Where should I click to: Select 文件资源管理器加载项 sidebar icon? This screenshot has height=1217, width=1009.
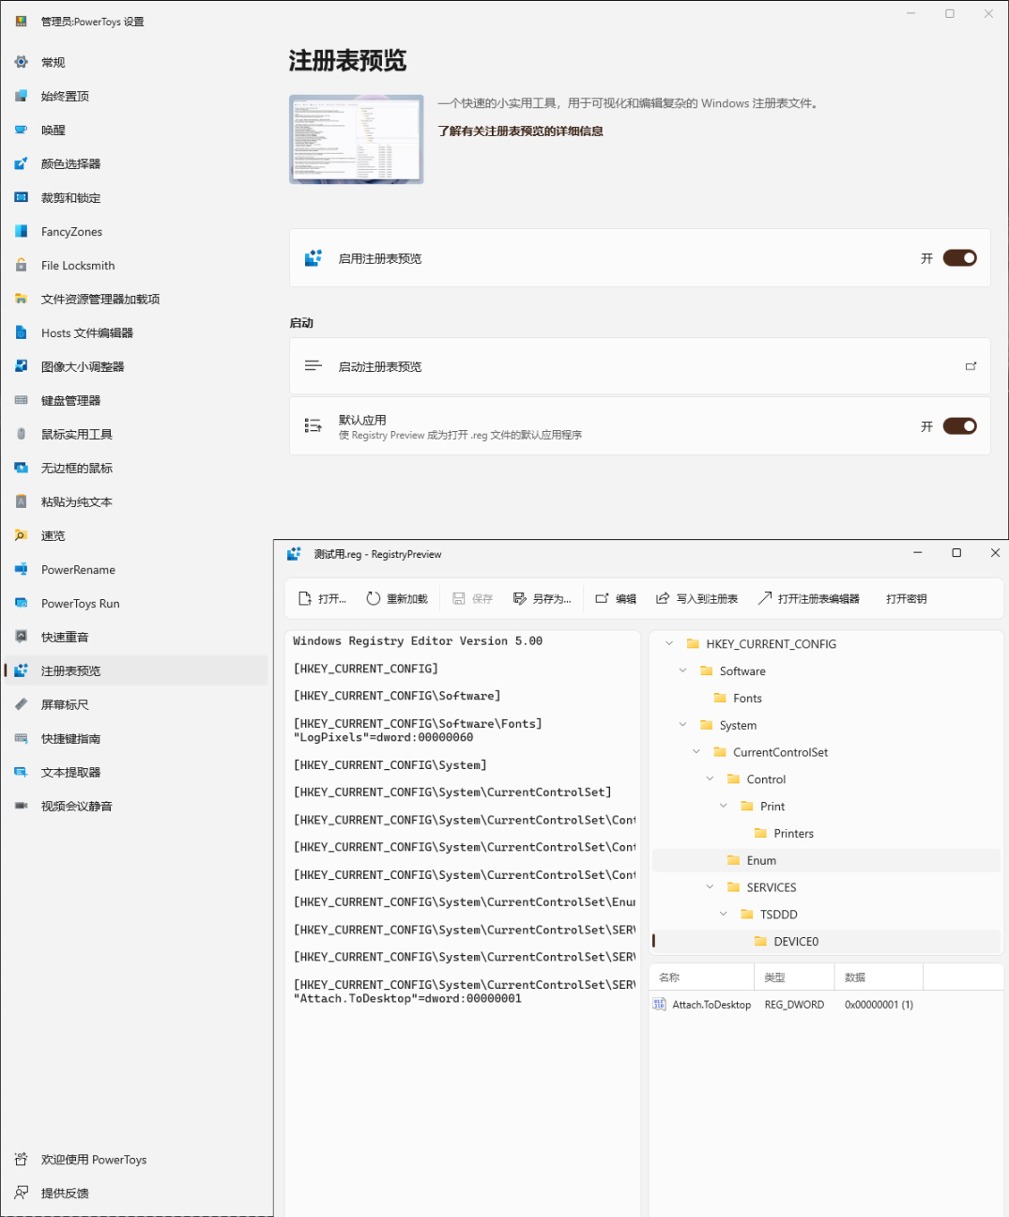(x=21, y=299)
